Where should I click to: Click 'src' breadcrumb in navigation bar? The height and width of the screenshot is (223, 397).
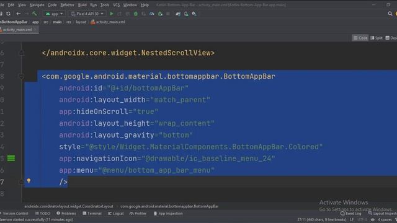pyautogui.click(x=46, y=22)
